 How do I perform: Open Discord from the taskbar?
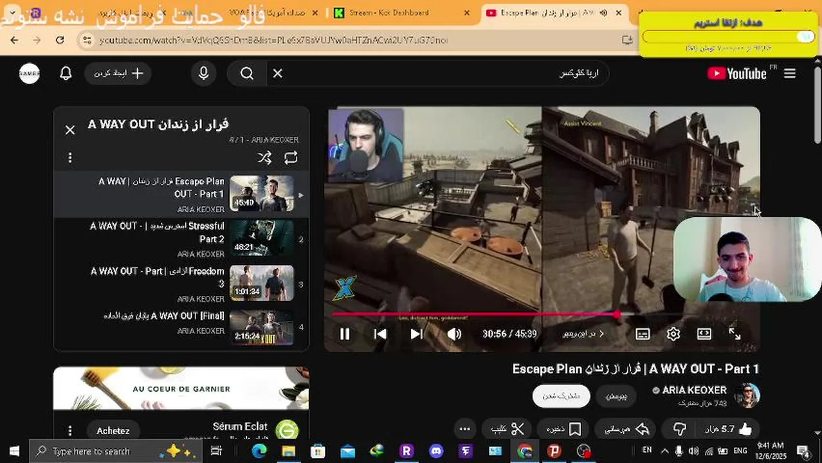[x=436, y=451]
